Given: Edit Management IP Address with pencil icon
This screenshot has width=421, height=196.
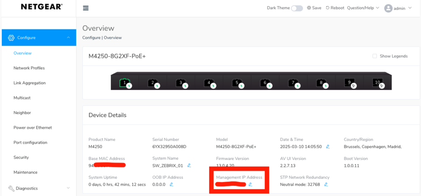Looking at the screenshot, I should (x=251, y=184).
